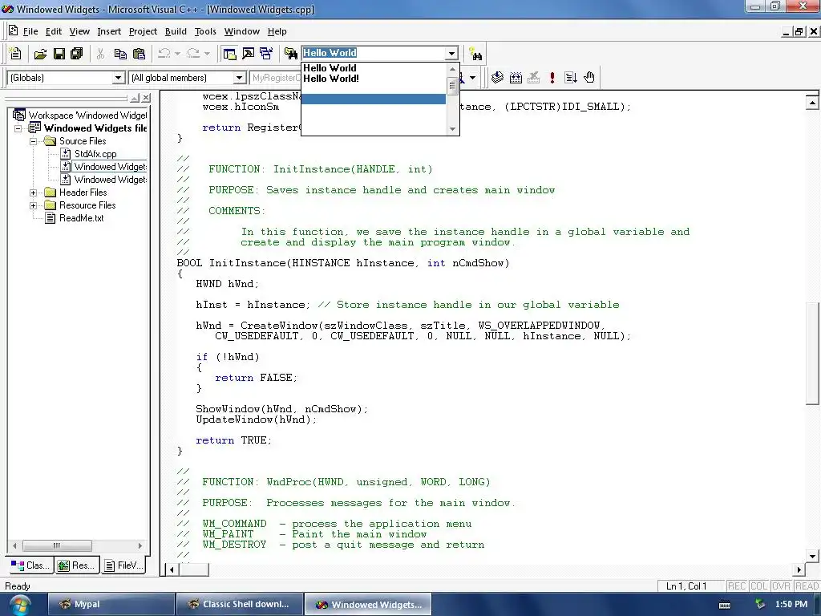Image resolution: width=821 pixels, height=616 pixels.
Task: Redo the action with the toolbar arrow
Action: [x=193, y=54]
